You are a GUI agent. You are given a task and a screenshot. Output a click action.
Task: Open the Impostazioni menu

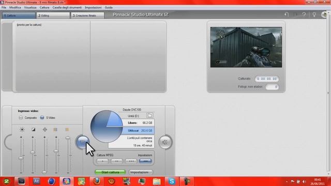coord(93,7)
